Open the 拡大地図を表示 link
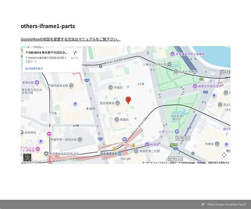251x209 pixels. coord(34,68)
